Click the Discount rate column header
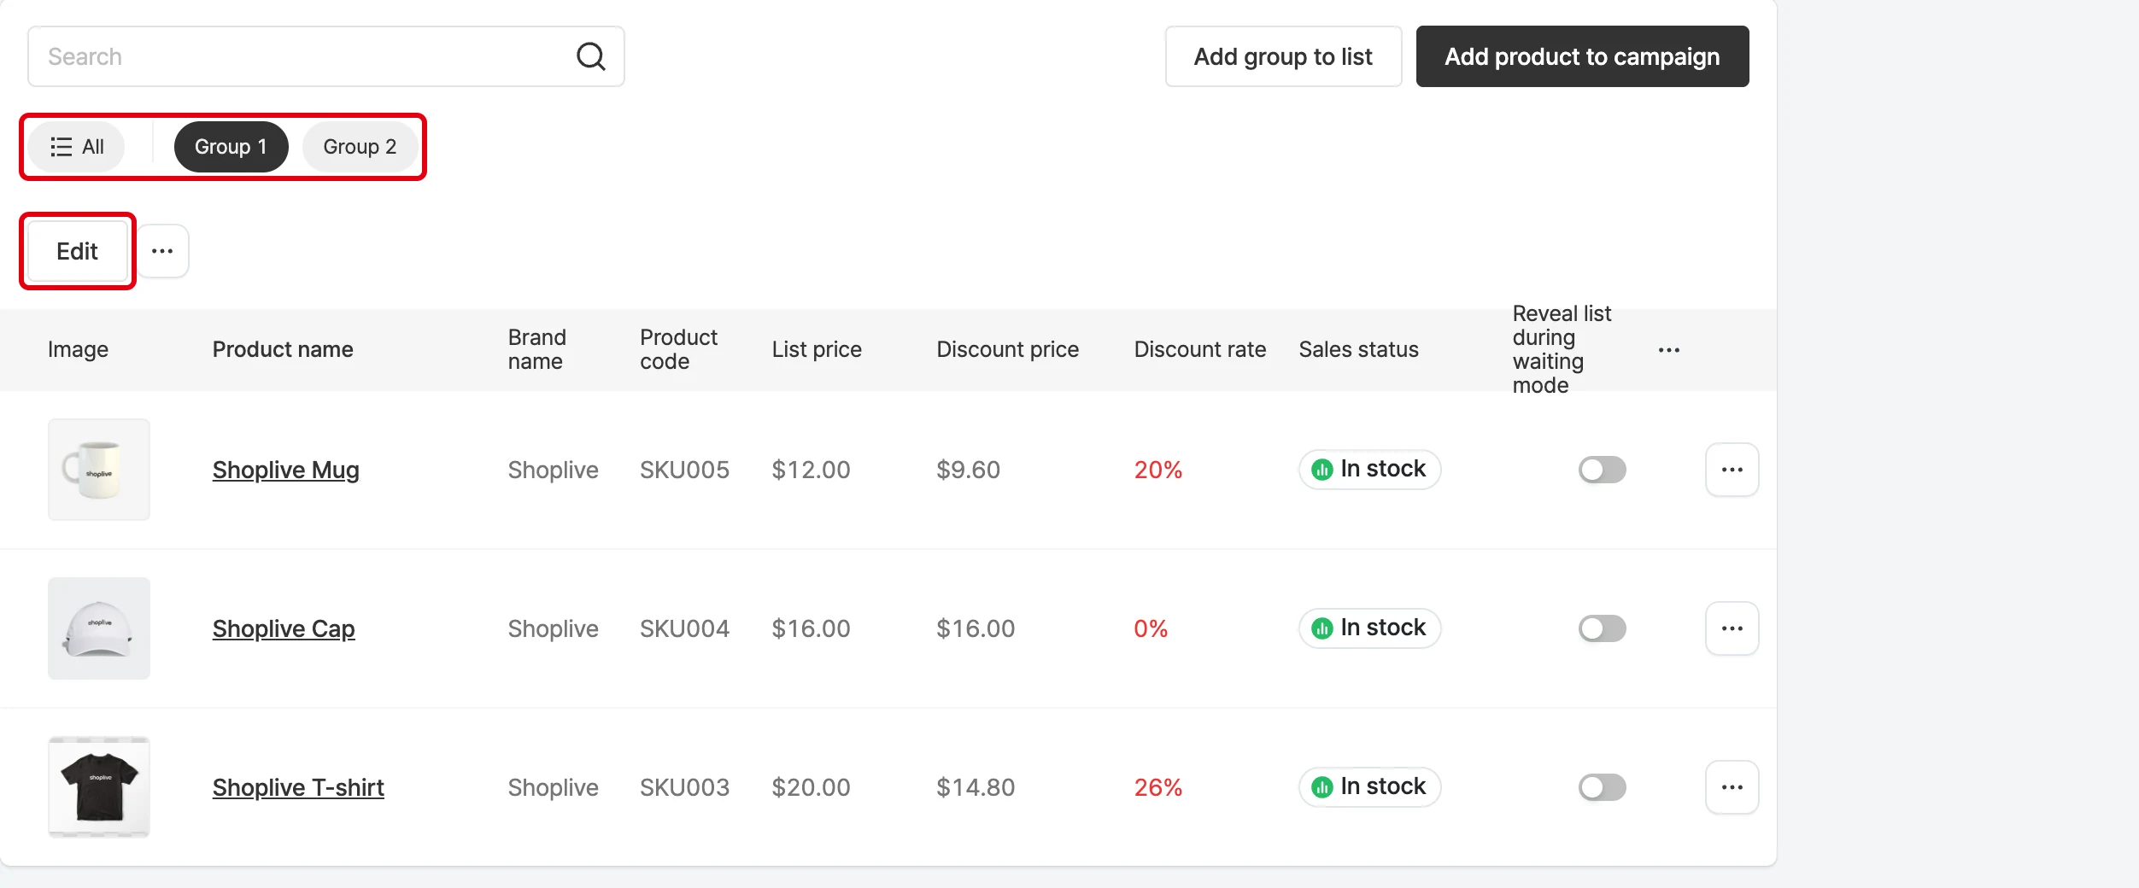Image resolution: width=2139 pixels, height=888 pixels. [1199, 349]
